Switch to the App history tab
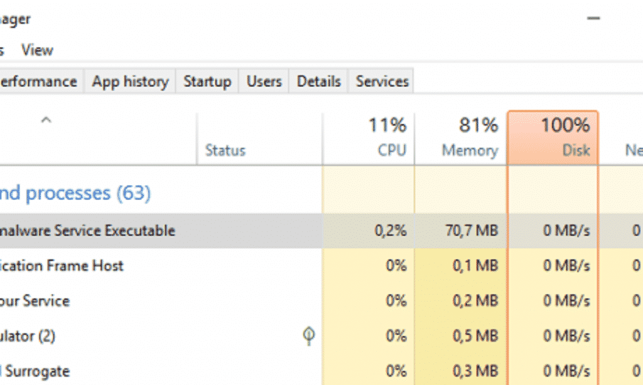The image size is (643, 385). pyautogui.click(x=130, y=81)
